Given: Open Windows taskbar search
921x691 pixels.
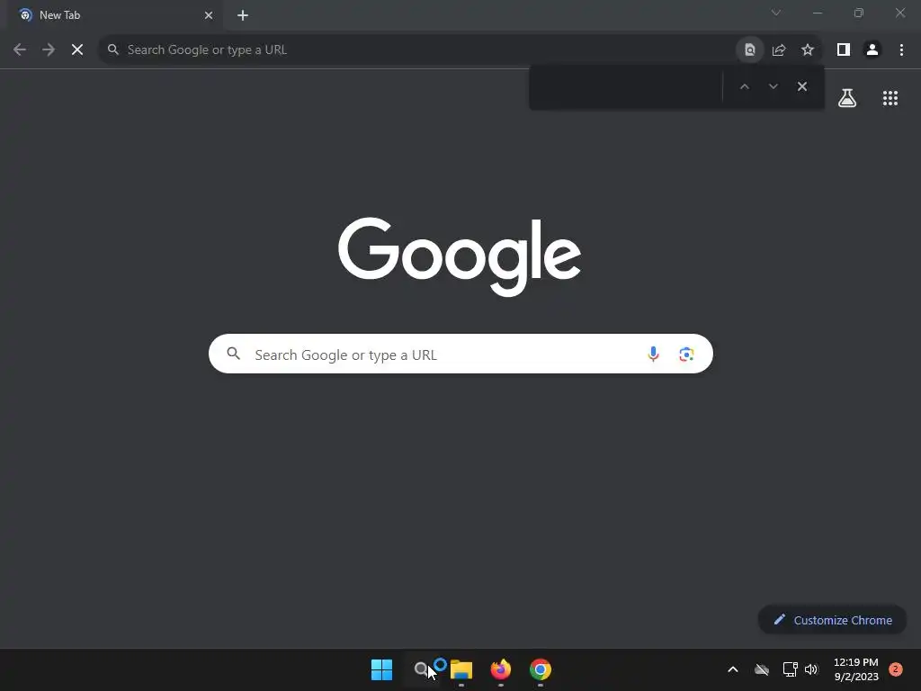Looking at the screenshot, I should click(421, 669).
